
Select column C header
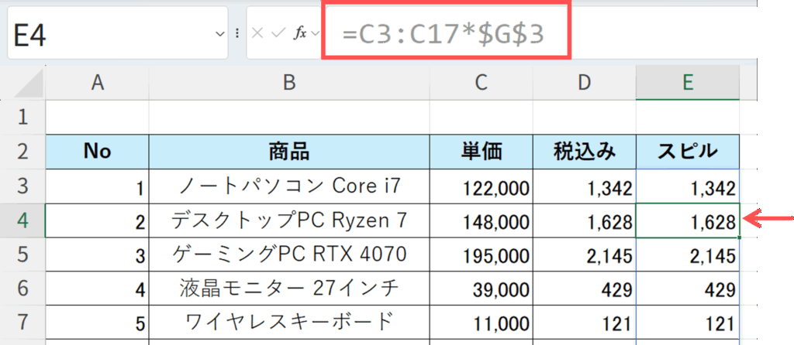pos(482,84)
